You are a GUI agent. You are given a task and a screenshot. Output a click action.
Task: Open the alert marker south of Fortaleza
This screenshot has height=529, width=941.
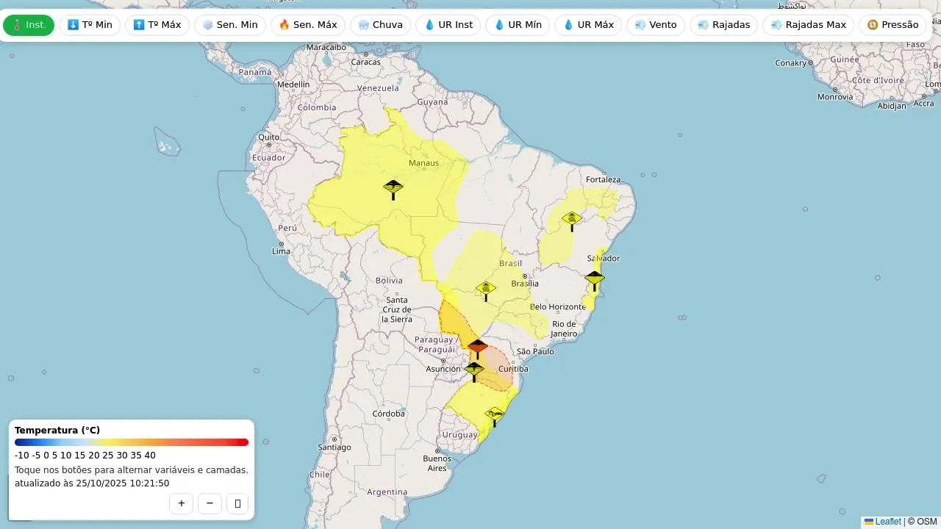[x=572, y=220]
